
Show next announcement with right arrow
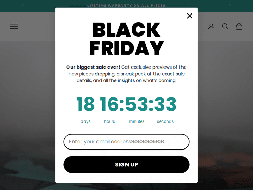coord(230,6)
